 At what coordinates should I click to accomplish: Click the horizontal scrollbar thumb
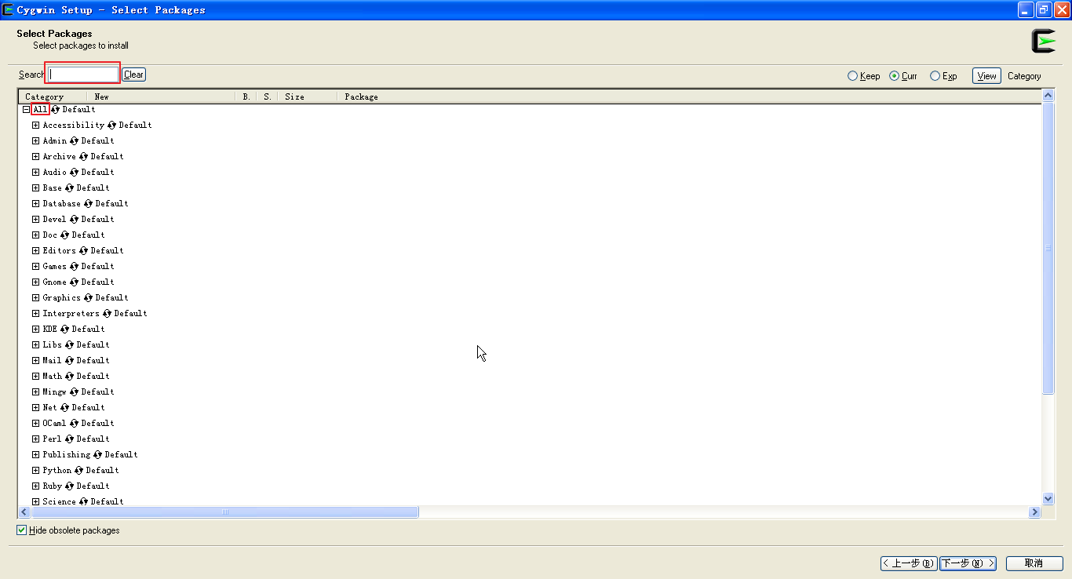click(224, 512)
